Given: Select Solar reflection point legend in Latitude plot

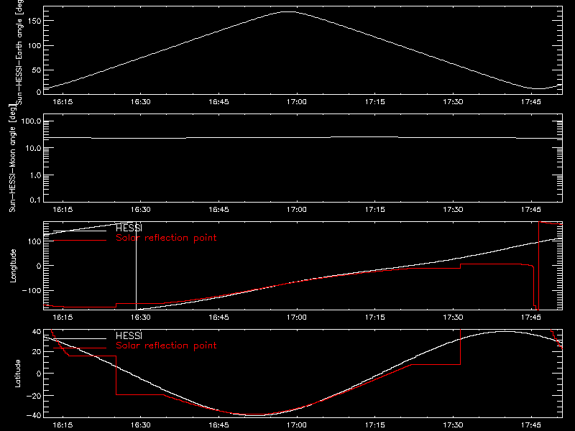Looking at the screenshot, I should 166,346.
